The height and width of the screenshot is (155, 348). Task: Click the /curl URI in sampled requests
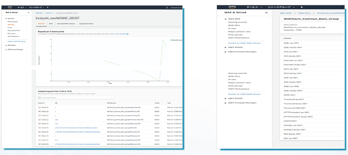coord(57,140)
